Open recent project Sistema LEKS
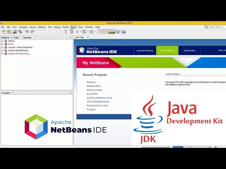 pyautogui.click(x=94, y=86)
